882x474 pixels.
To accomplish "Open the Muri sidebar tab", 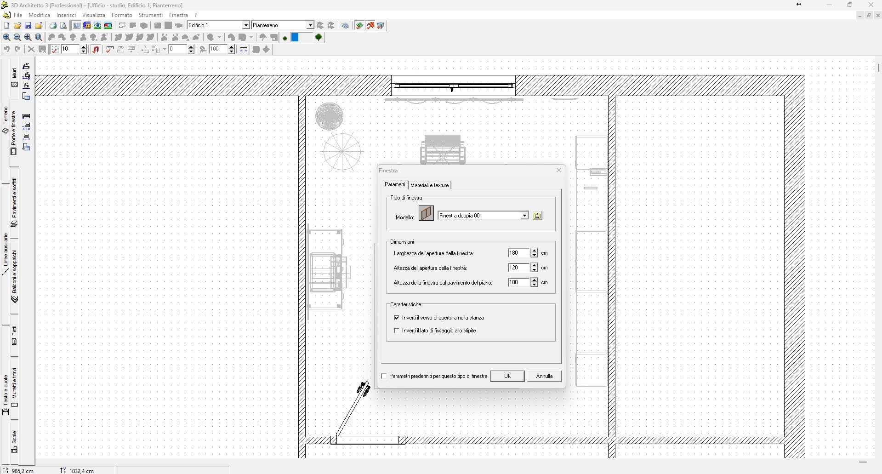I will (x=14, y=77).
